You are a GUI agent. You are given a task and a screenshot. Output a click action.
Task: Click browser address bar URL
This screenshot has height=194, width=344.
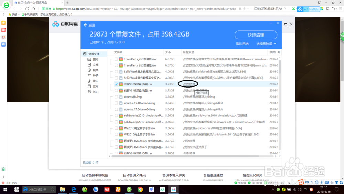tap(146, 9)
